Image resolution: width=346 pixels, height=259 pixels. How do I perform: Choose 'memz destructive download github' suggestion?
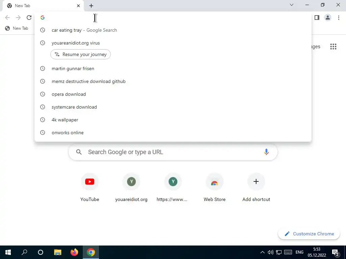[173, 81]
